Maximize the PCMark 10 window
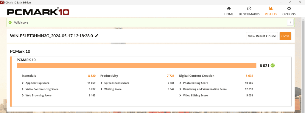 pyautogui.click(x=290, y=2)
